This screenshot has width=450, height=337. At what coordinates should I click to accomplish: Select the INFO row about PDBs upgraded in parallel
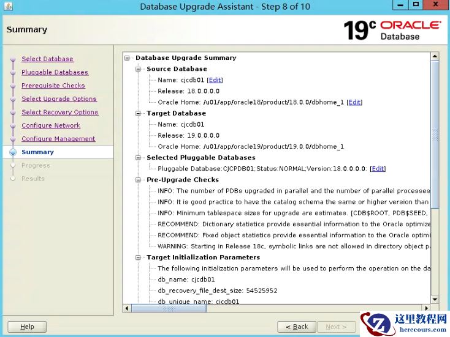pos(294,191)
